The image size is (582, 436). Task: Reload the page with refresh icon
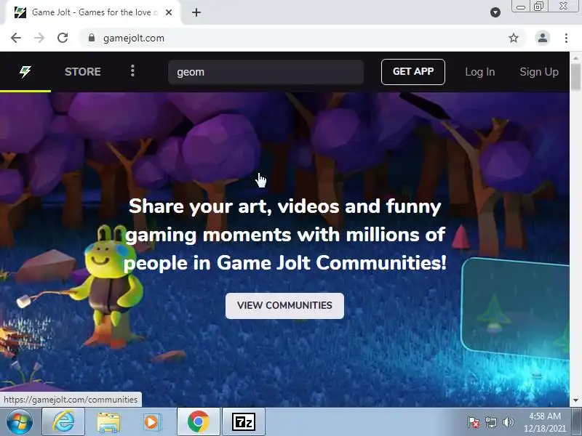[63, 38]
